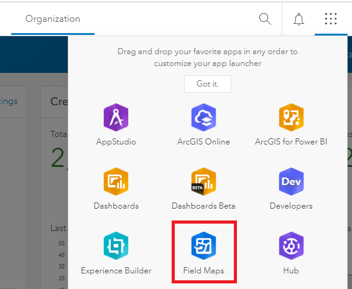Open the ArcGIS for Power BI icon
This screenshot has height=289, width=352.
(x=291, y=117)
